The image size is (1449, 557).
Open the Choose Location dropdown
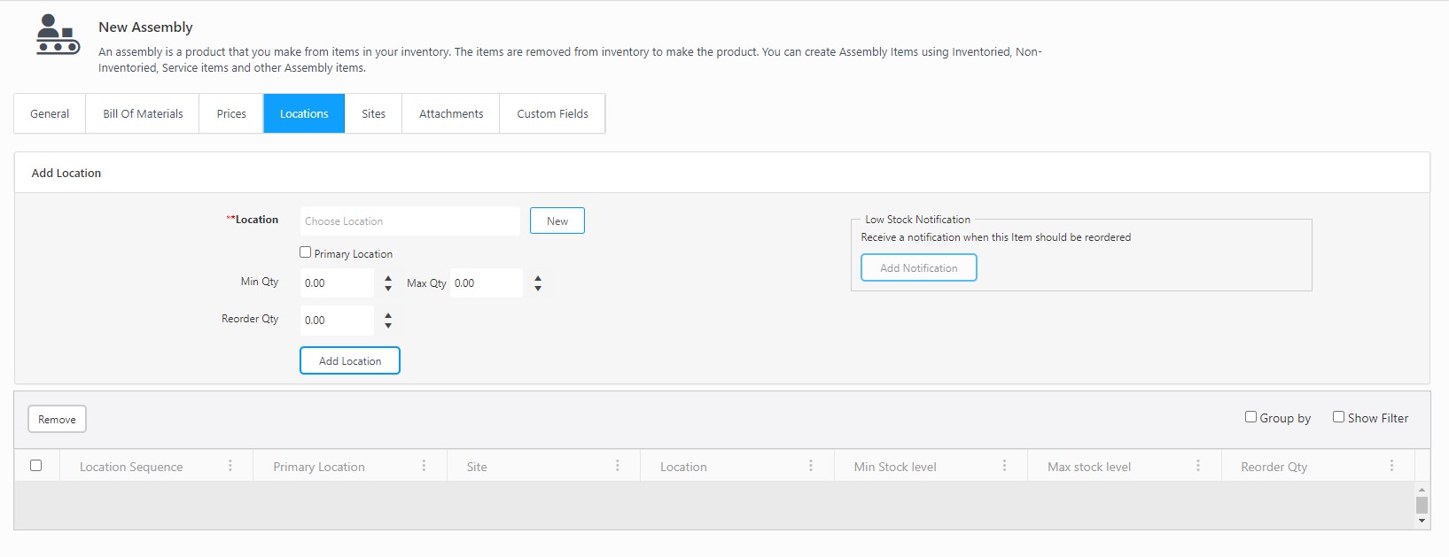pos(409,221)
